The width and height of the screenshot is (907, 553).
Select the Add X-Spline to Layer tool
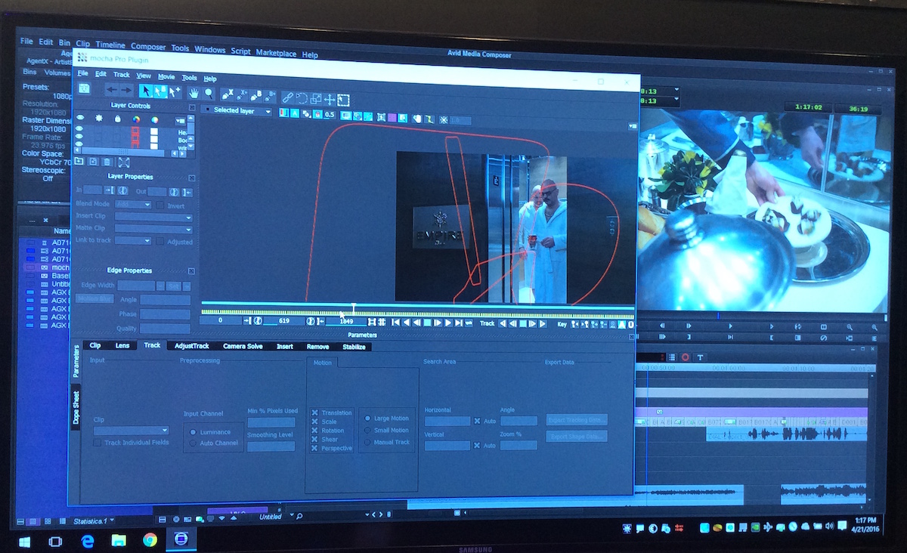pyautogui.click(x=241, y=95)
